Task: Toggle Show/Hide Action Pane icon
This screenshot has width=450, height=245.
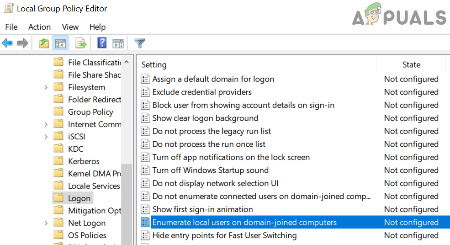Action: click(118, 43)
